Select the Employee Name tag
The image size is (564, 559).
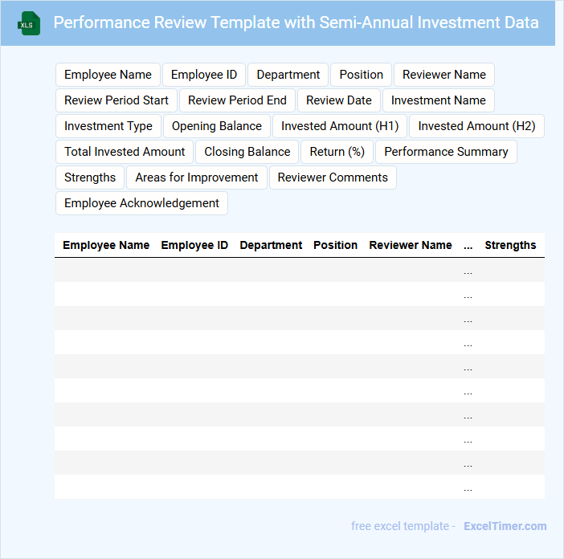[x=108, y=75]
